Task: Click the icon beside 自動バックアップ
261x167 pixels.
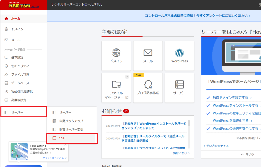Action: pos(55,121)
